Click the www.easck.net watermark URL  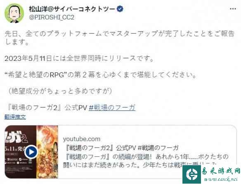(221, 179)
